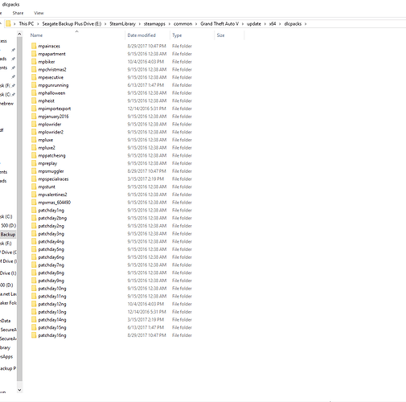Select the mpsmuggler folder icon
Image resolution: width=406 pixels, height=402 pixels.
tap(34, 171)
